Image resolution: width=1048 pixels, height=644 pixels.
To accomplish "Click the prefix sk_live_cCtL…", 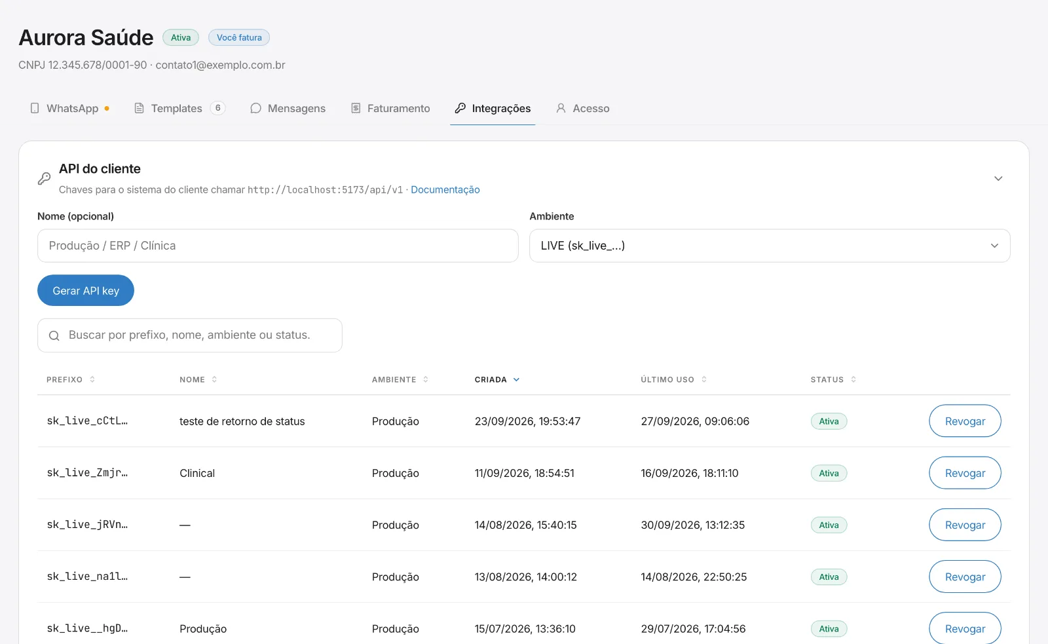I will tap(87, 421).
